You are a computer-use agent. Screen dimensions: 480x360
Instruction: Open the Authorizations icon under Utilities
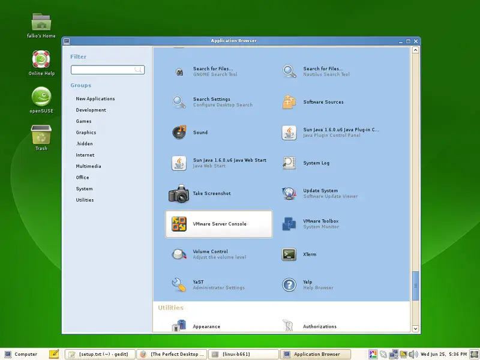click(288, 325)
